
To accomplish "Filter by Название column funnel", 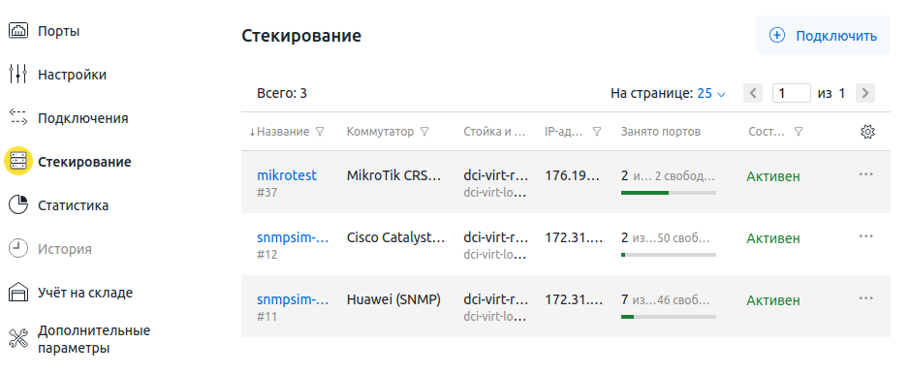I will (320, 132).
